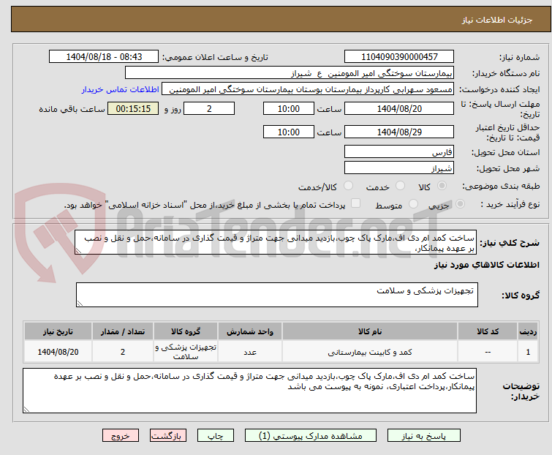The image size is (552, 455).
Task: Click the ردیف column header
Action: point(528,332)
